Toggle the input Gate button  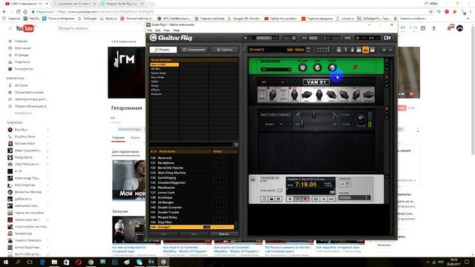pyautogui.click(x=286, y=38)
